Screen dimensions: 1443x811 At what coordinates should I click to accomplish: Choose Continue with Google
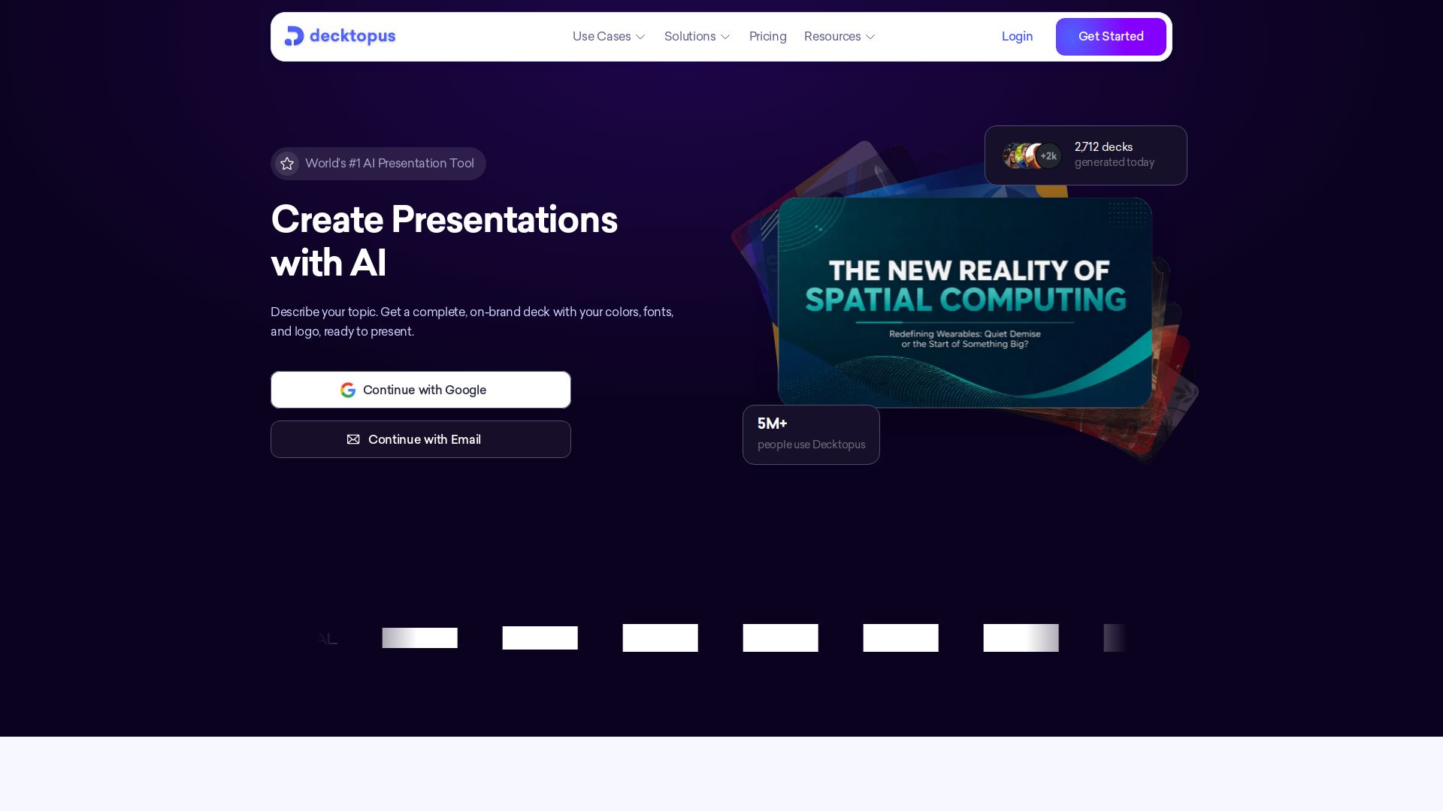point(421,390)
